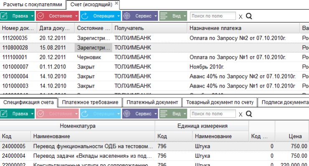Click upper search magnifier icon
Screen dimensions: 309x166
(249, 16)
